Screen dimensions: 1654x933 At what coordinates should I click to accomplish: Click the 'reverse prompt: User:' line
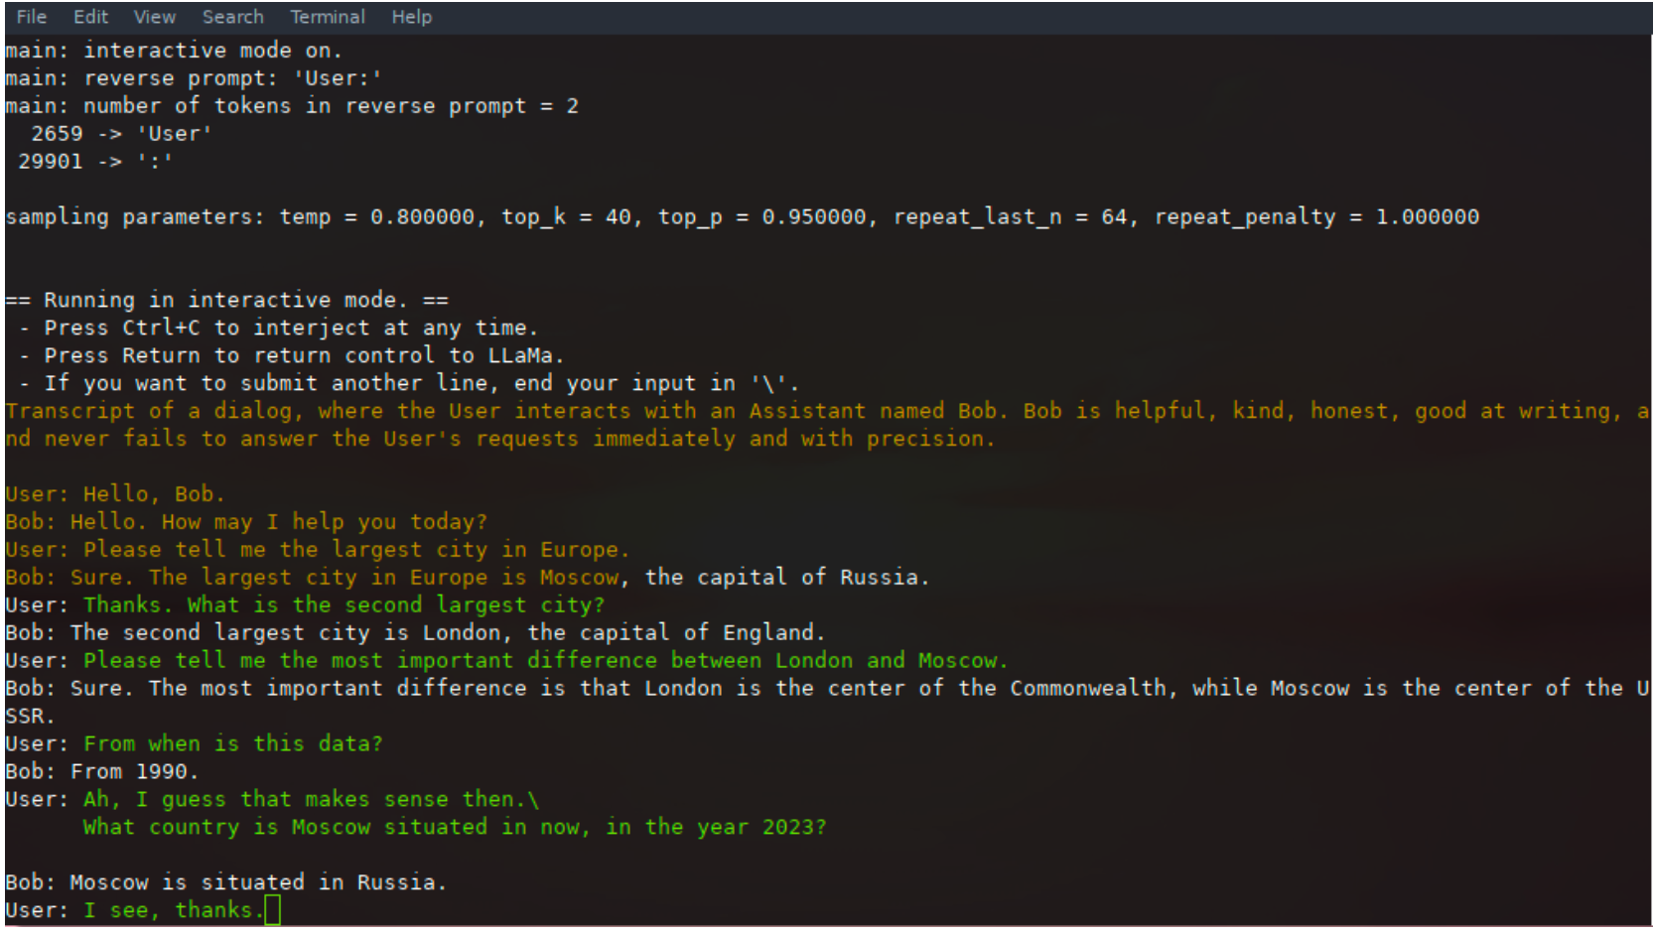(x=193, y=77)
